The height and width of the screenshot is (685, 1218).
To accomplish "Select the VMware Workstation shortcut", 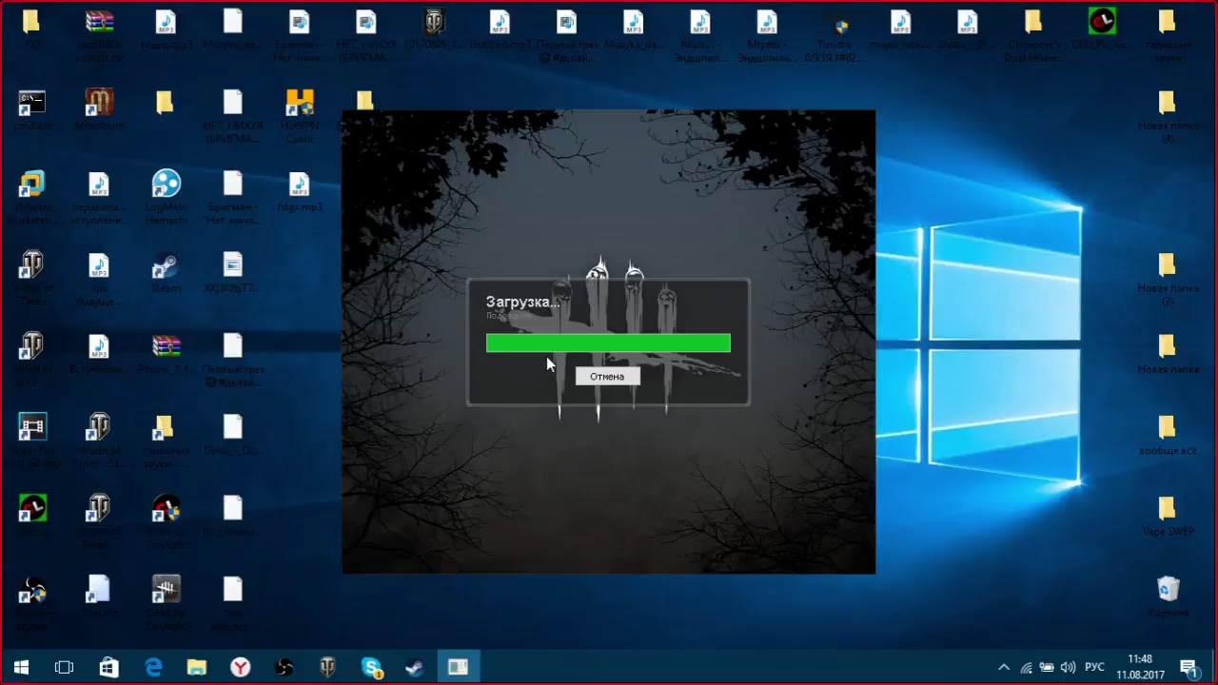I will pos(31,198).
